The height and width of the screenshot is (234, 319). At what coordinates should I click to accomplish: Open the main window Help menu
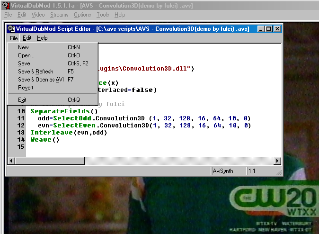coord(120,15)
